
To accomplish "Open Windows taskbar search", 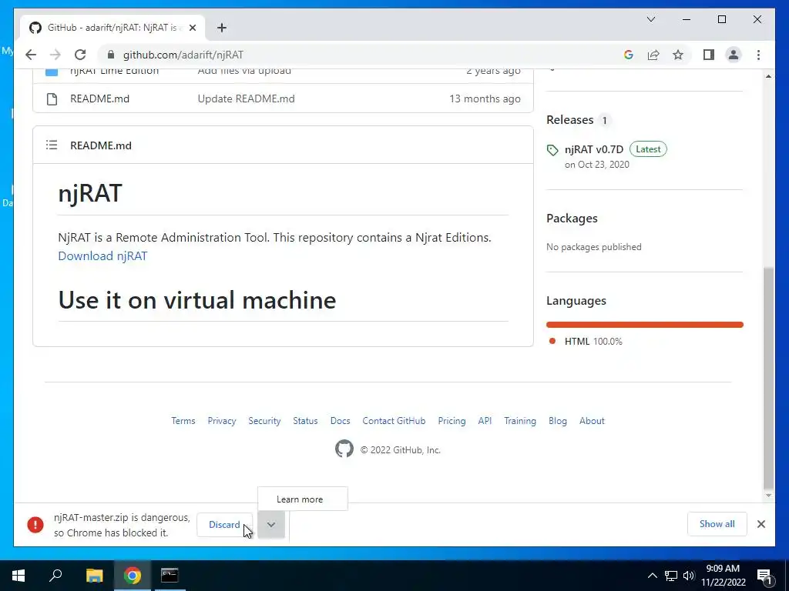I will pos(55,576).
